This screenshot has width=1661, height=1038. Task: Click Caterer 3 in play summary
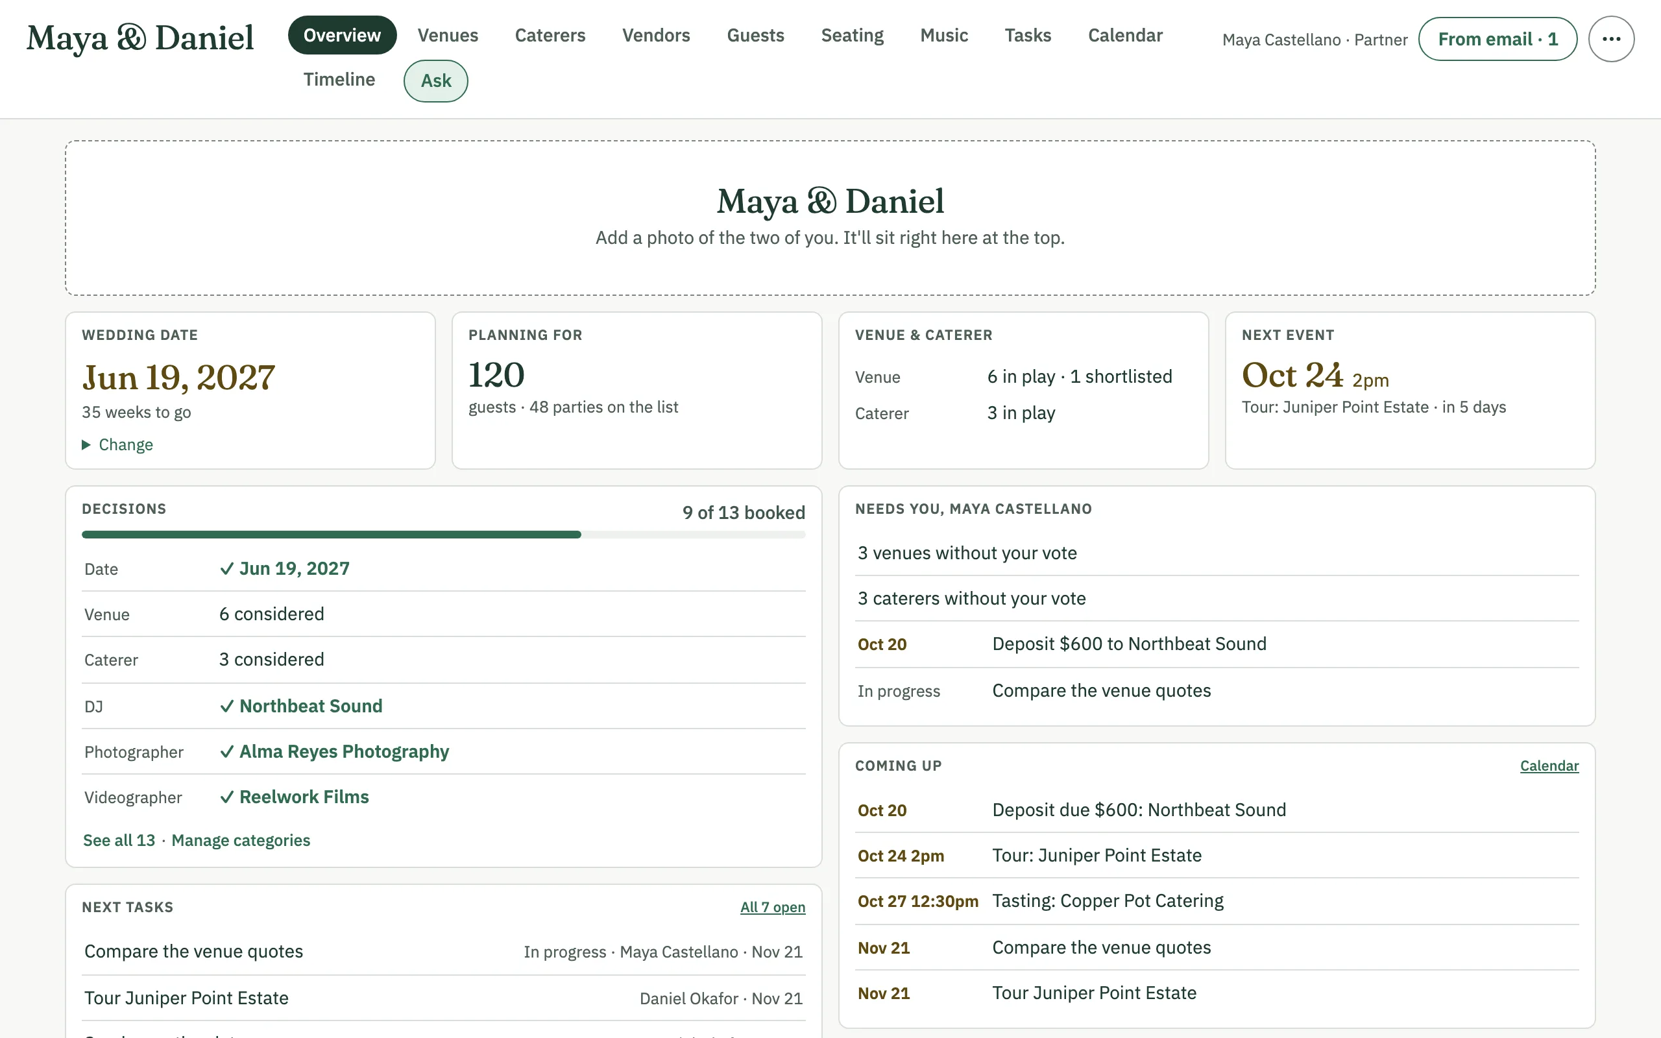(1021, 413)
